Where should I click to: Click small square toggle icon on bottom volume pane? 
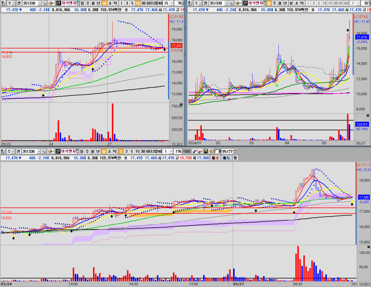click(369, 247)
